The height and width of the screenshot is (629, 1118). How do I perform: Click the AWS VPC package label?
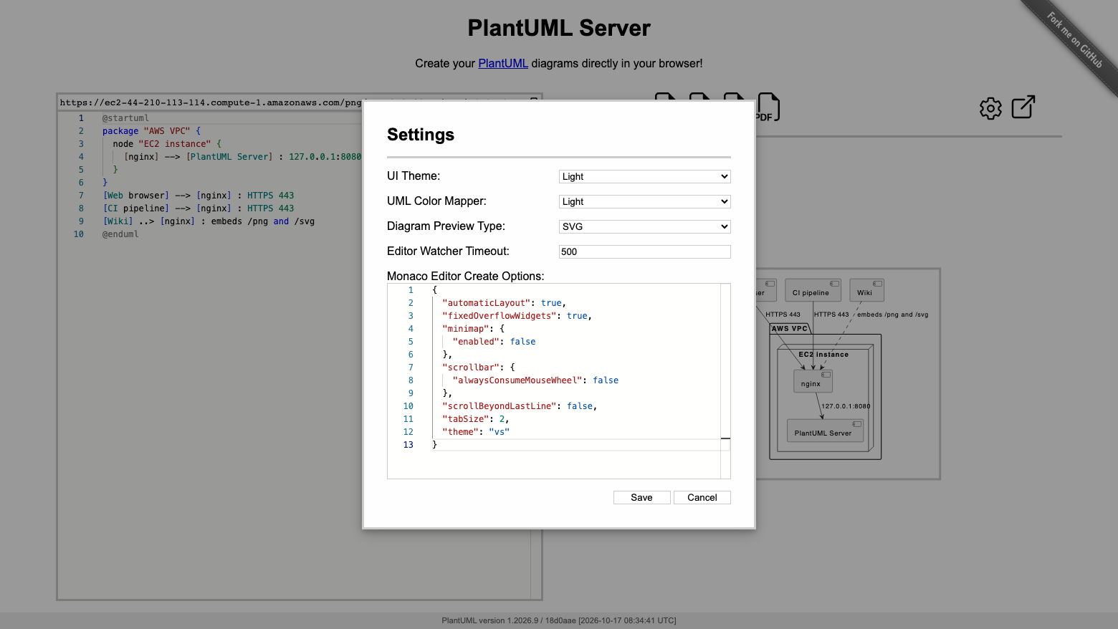click(790, 329)
